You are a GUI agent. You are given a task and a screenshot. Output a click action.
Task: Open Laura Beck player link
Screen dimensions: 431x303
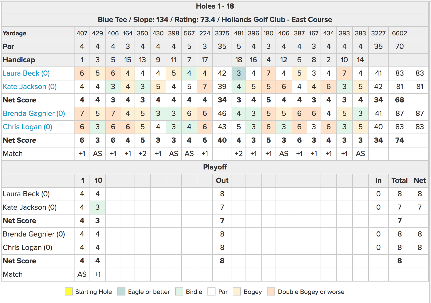coord(26,73)
